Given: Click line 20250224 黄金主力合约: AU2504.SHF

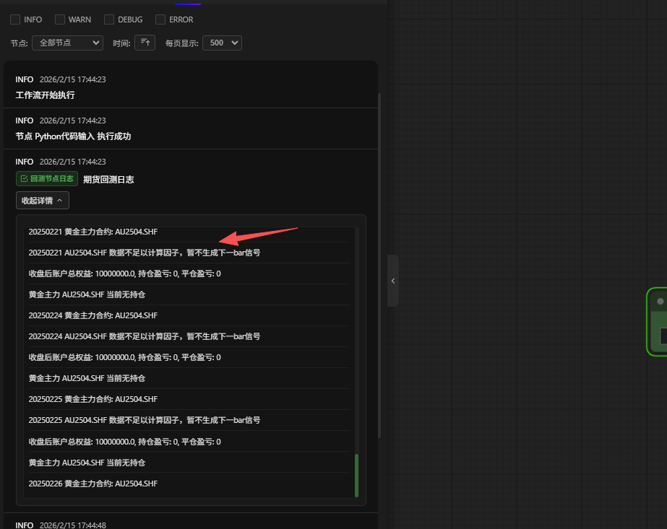Looking at the screenshot, I should 93,315.
